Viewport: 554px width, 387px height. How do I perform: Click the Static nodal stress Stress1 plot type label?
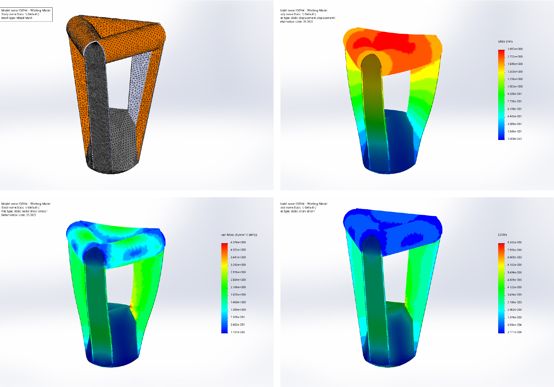click(24, 211)
